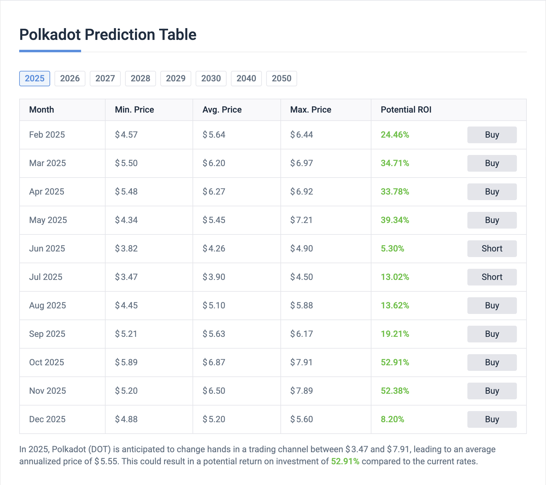Screen dimensions: 546x485
Task: Switch to the 2026 year tab
Action: click(70, 79)
